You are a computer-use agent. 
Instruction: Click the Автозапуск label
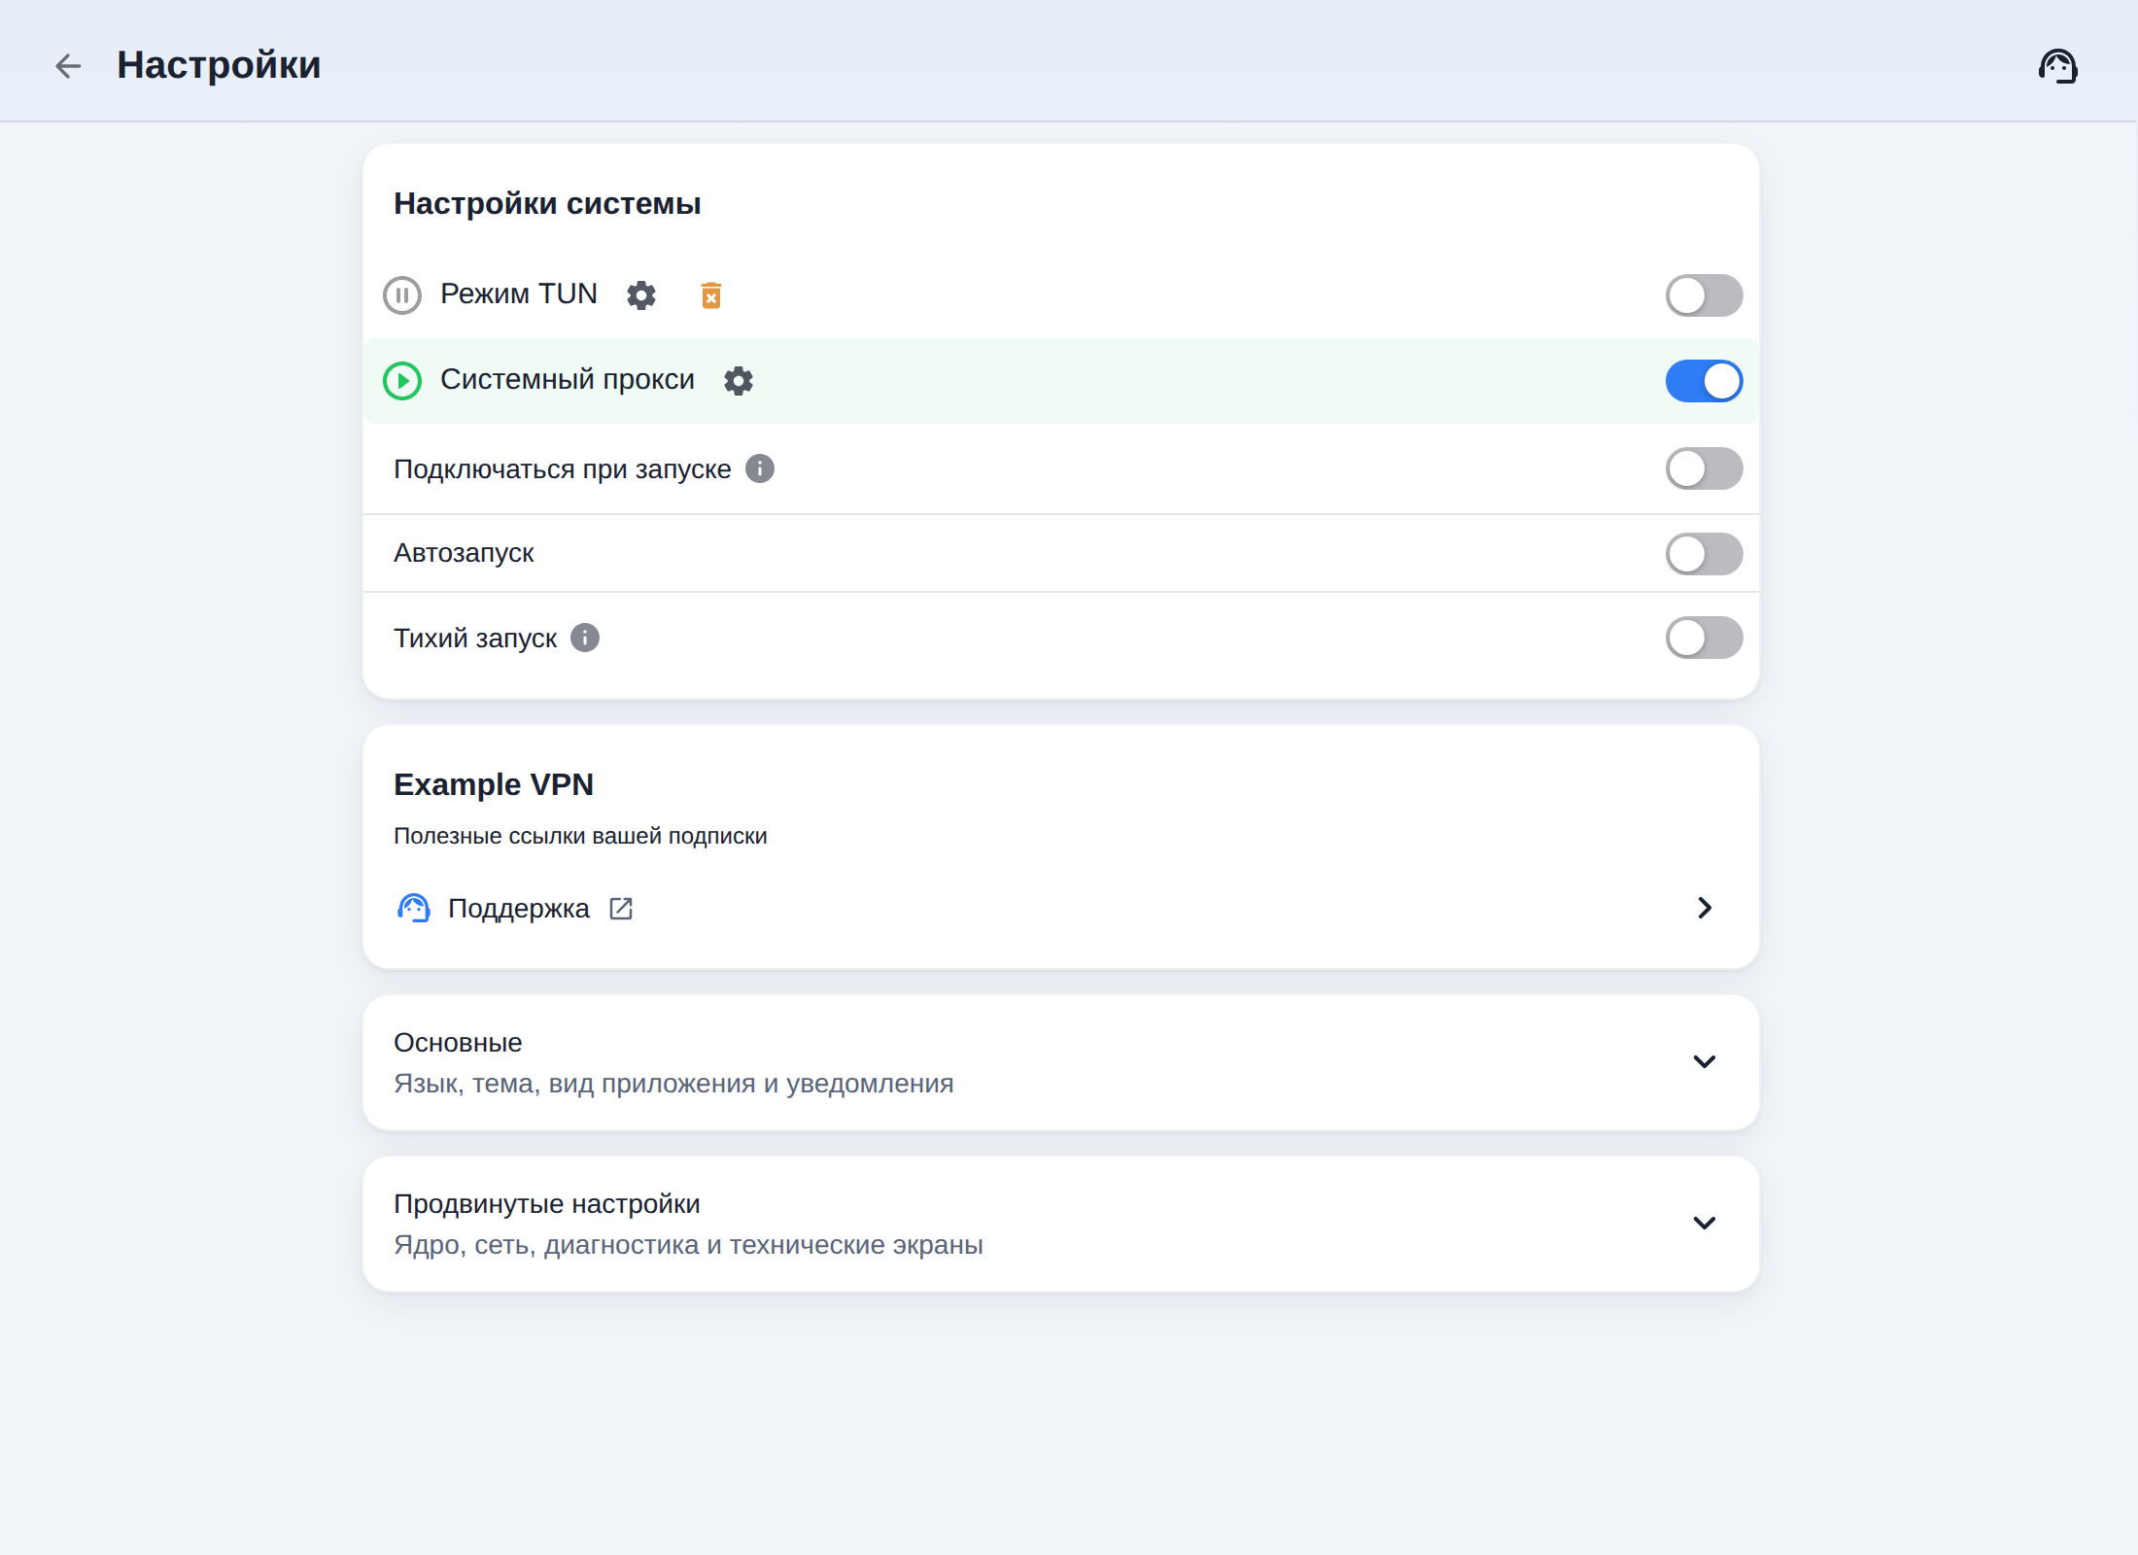click(x=464, y=553)
